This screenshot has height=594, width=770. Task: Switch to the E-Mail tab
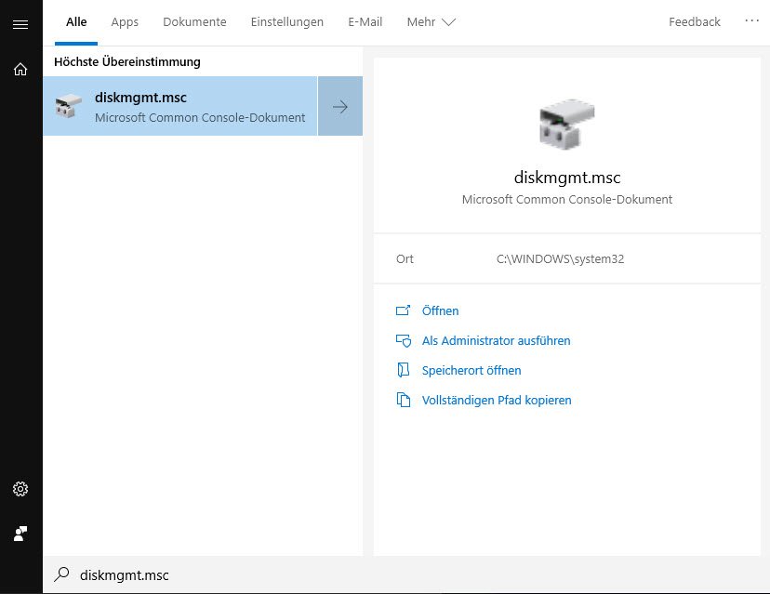365,22
